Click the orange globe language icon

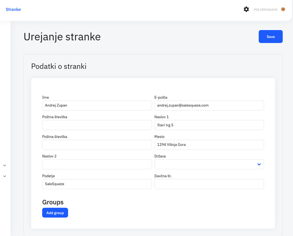pos(283,9)
